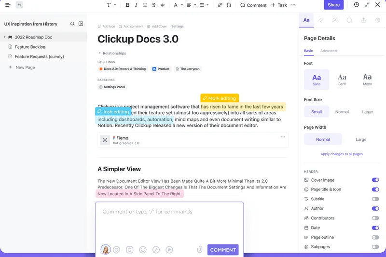Open more toolbar options ellipsis
386x257 pixels.
click(293, 5)
